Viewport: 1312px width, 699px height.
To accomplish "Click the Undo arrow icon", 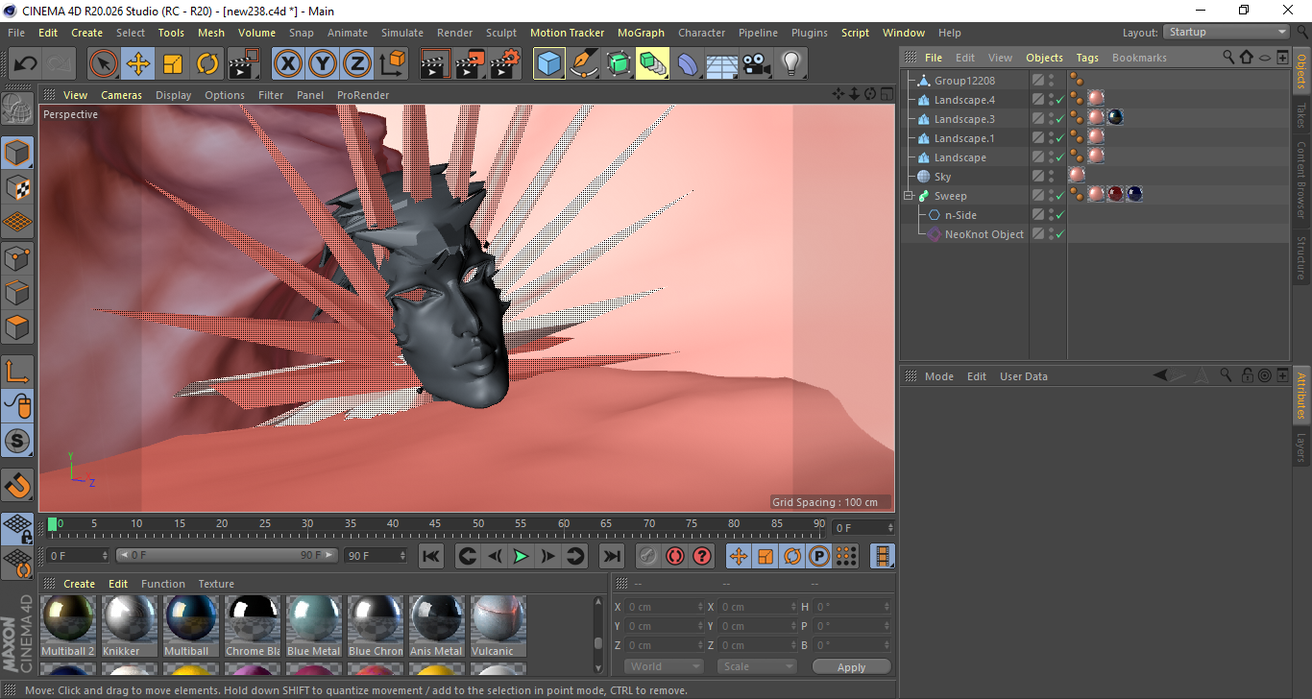I will point(25,64).
